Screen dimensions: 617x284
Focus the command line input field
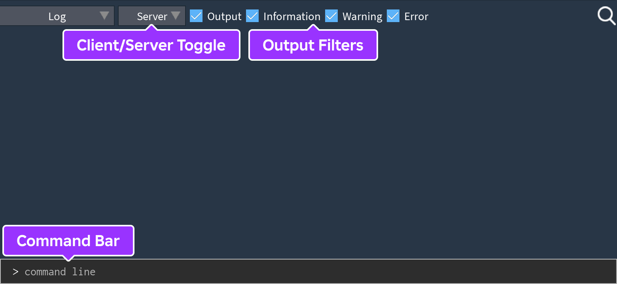coord(308,271)
